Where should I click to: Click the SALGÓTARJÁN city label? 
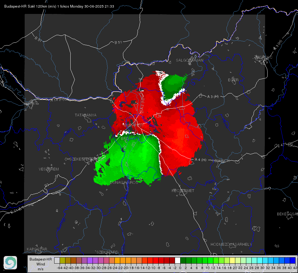pos(189,60)
